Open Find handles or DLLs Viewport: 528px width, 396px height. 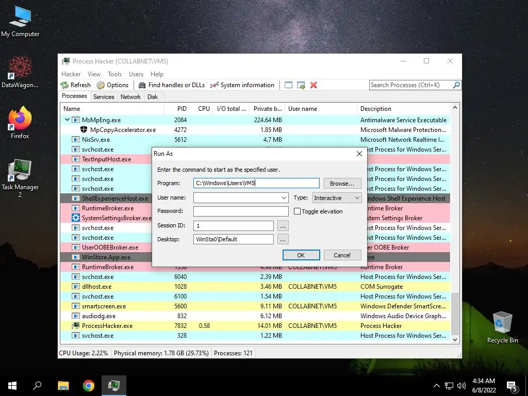pos(171,85)
